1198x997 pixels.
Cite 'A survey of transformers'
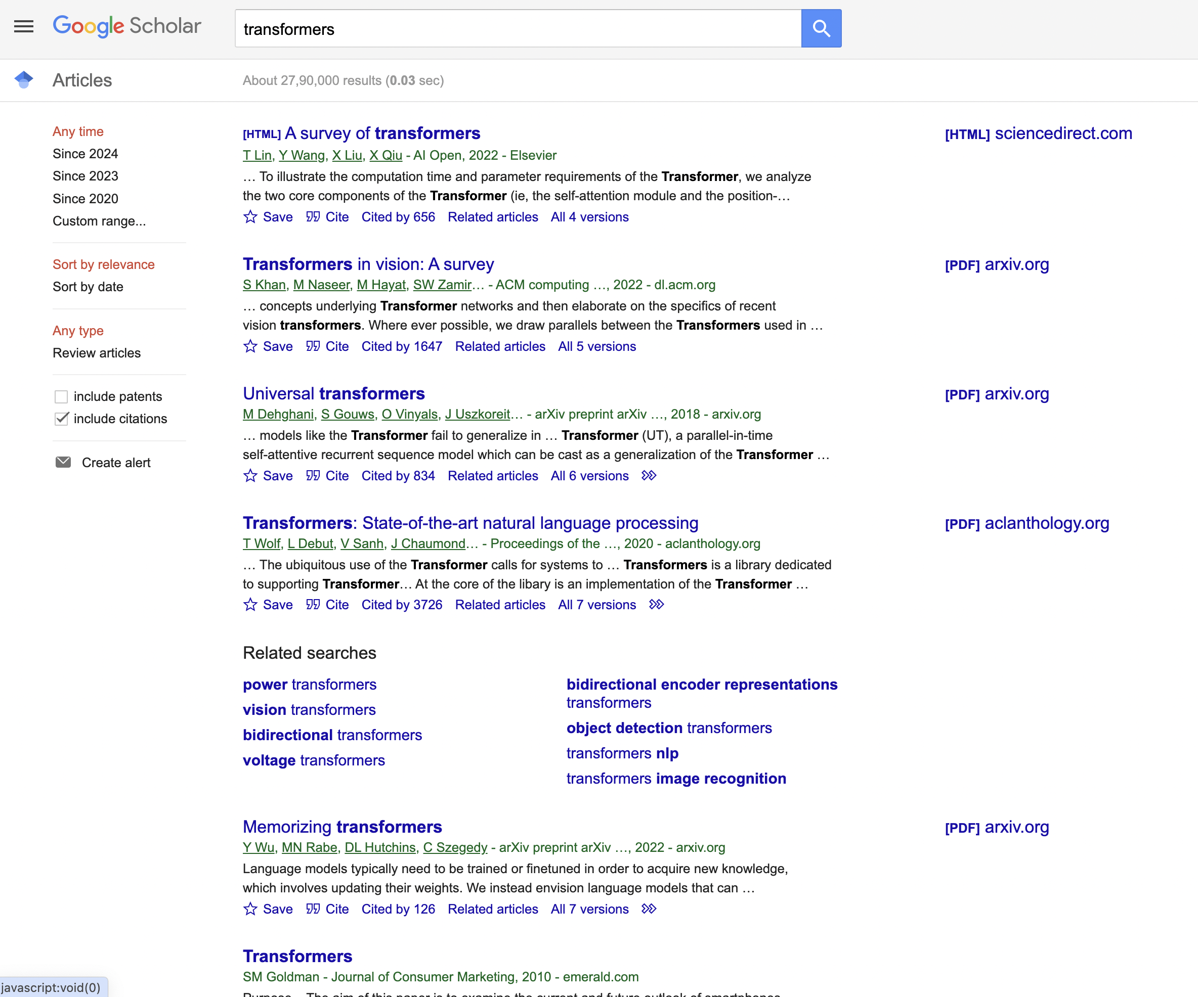(x=327, y=217)
